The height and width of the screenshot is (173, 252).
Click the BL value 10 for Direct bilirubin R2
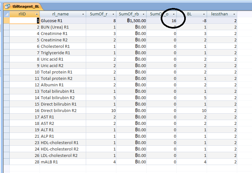(x=192, y=110)
